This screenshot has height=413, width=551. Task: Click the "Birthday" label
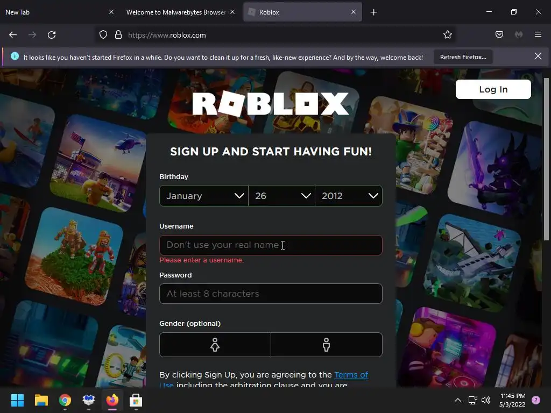click(x=174, y=176)
